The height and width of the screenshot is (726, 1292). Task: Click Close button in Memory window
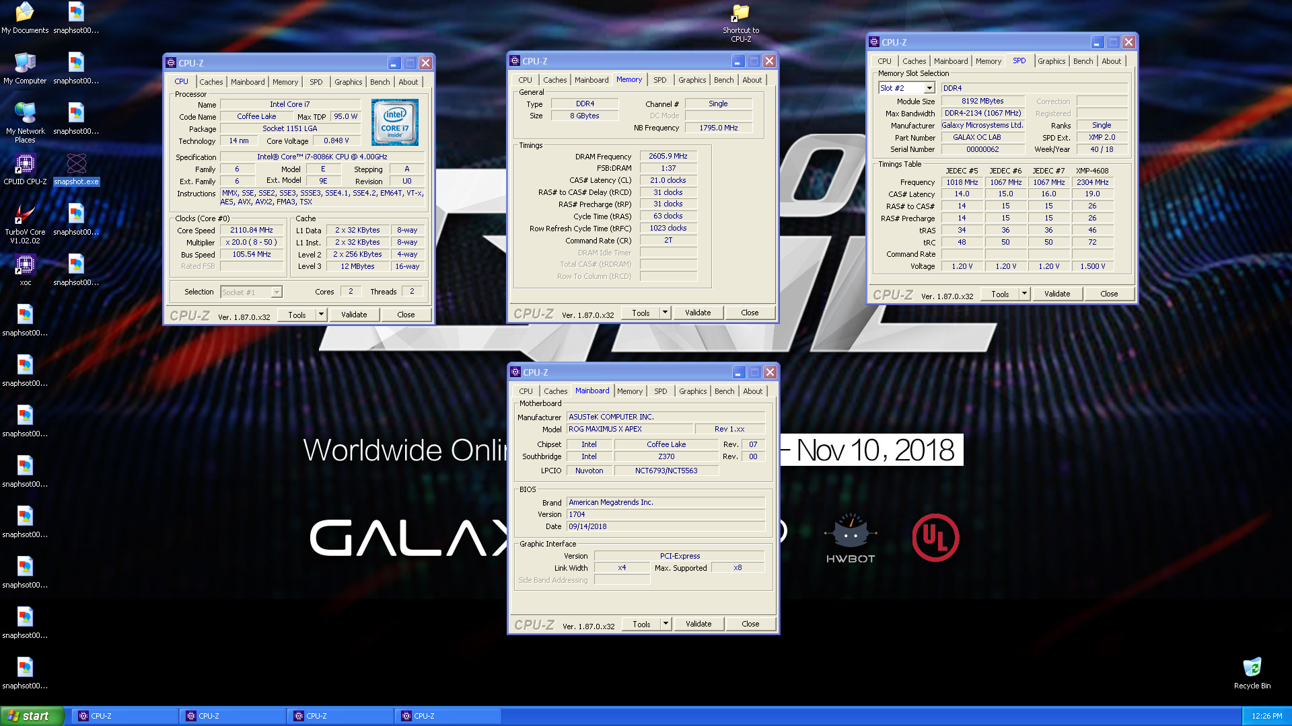click(x=750, y=313)
